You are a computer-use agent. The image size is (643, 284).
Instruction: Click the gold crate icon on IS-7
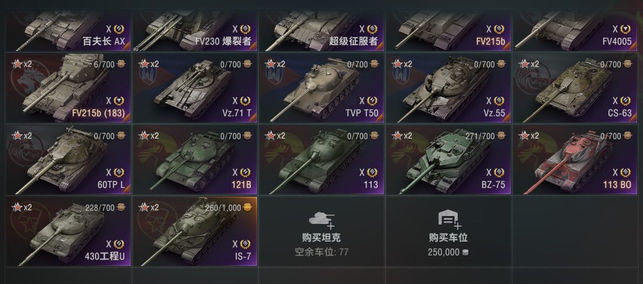pos(247,208)
